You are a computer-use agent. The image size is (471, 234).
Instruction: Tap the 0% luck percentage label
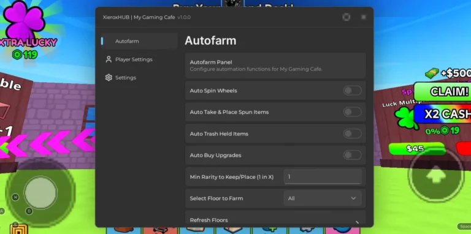[x=432, y=131]
